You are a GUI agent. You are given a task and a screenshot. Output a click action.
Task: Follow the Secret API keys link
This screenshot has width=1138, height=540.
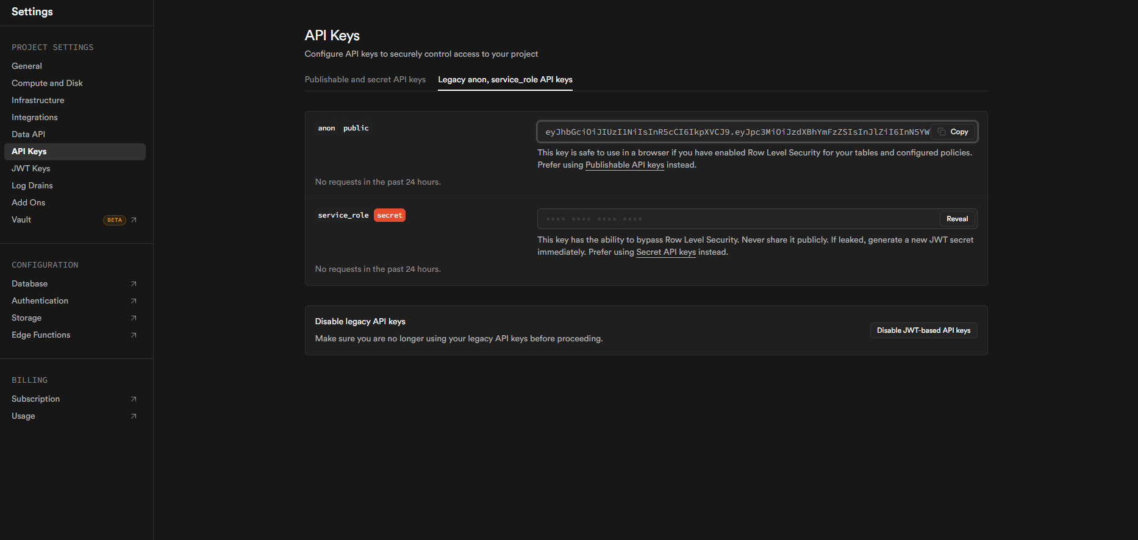666,252
